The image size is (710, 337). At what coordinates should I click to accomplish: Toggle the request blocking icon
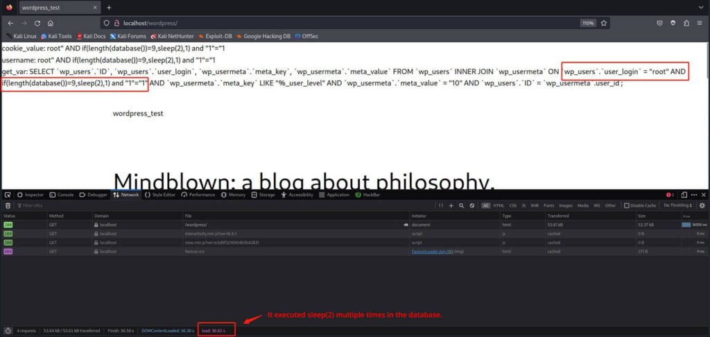[x=471, y=206]
